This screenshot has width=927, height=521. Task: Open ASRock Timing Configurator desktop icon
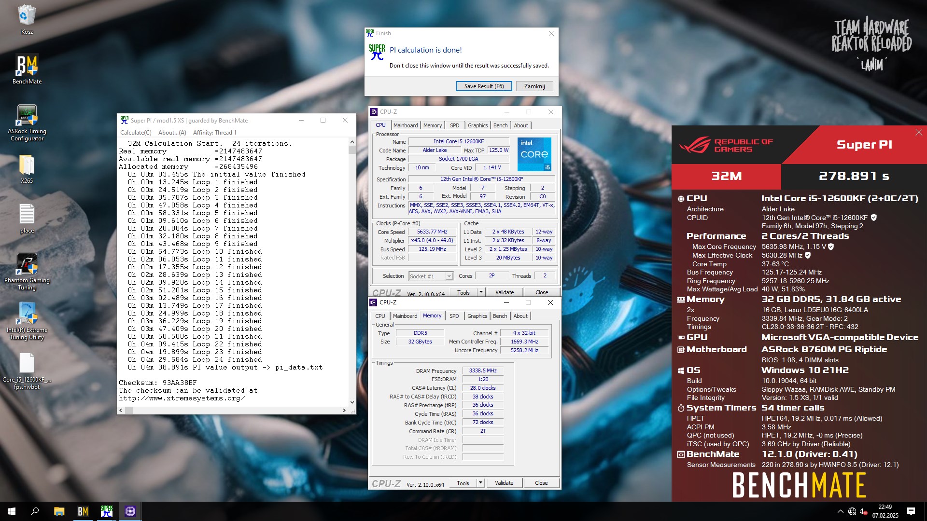click(x=27, y=123)
